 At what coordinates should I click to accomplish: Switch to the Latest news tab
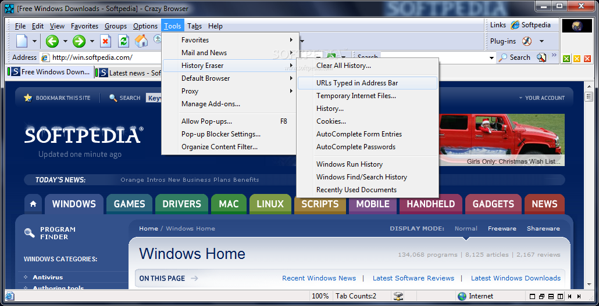point(129,73)
